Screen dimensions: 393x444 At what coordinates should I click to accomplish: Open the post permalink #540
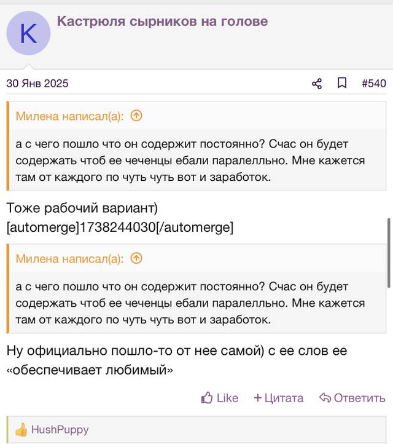click(x=374, y=83)
